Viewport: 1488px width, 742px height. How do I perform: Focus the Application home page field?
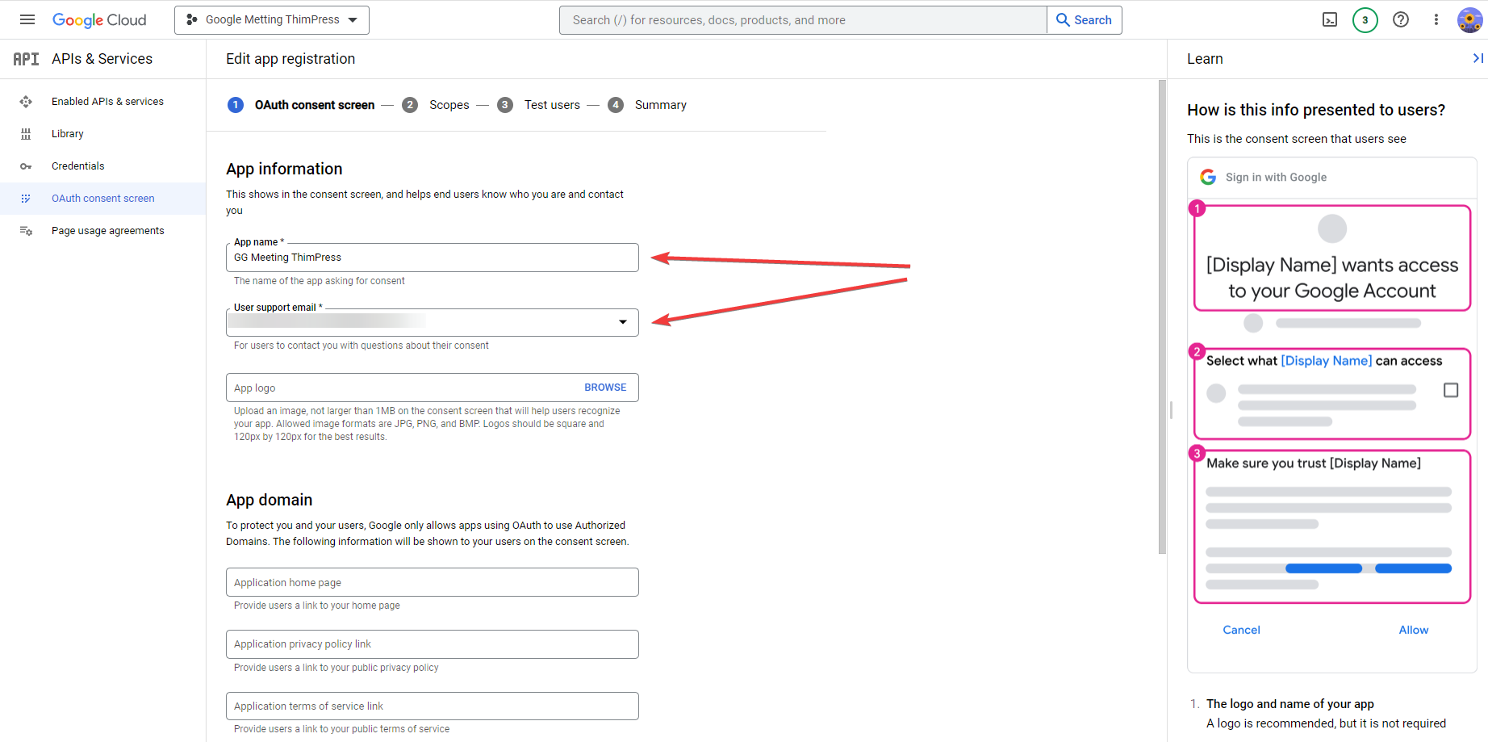click(x=432, y=583)
